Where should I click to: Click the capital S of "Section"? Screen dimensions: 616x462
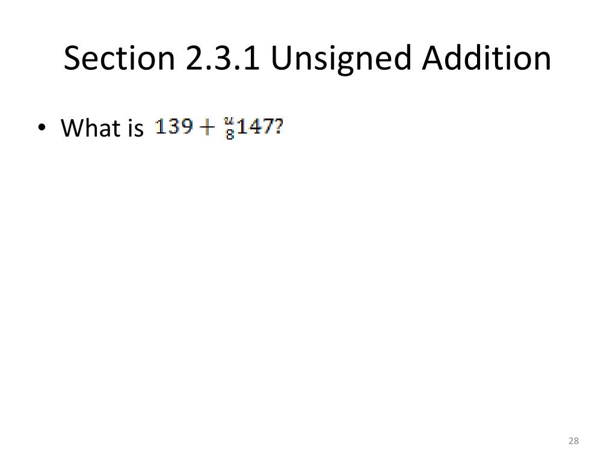72,58
